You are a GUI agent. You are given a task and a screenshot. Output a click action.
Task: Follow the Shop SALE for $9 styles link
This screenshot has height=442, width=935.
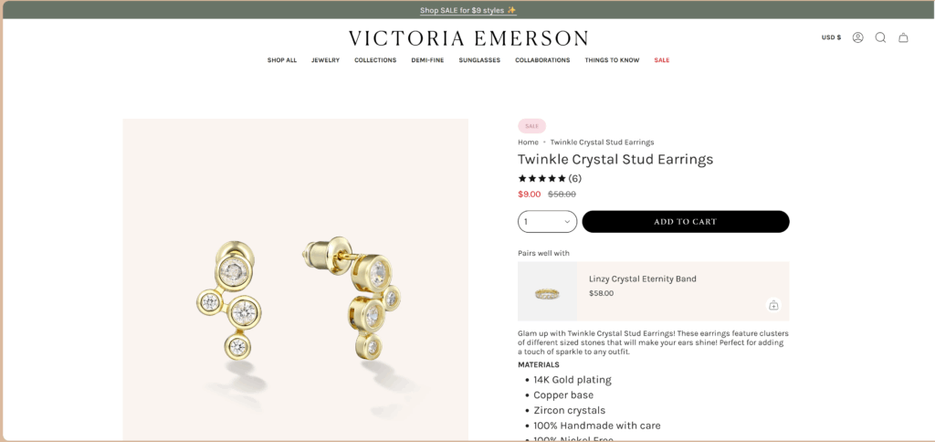click(468, 10)
